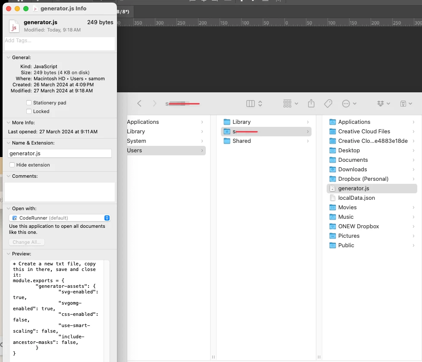Viewport: 422px width, 362px height.
Task: Open the CodeRunner default app dropdown
Action: tap(60, 218)
